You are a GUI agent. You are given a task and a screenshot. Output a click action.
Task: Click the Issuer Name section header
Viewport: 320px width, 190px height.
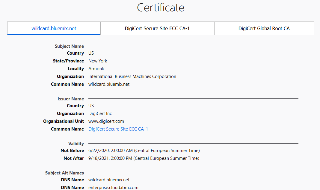click(71, 99)
